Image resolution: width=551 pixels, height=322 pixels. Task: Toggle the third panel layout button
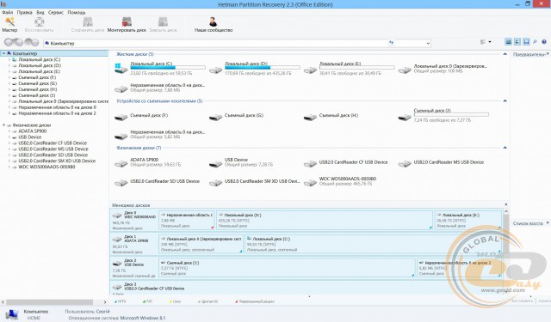coord(526,42)
